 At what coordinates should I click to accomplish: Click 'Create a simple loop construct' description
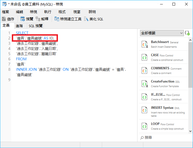tap(167, 129)
